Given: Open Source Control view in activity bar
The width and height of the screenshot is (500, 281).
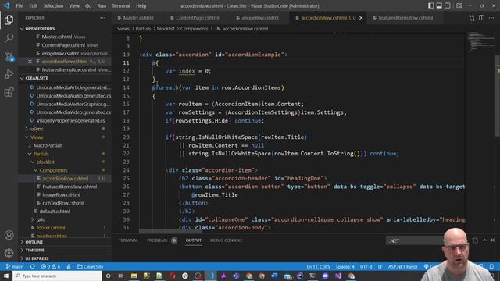Looking at the screenshot, I should [9, 56].
